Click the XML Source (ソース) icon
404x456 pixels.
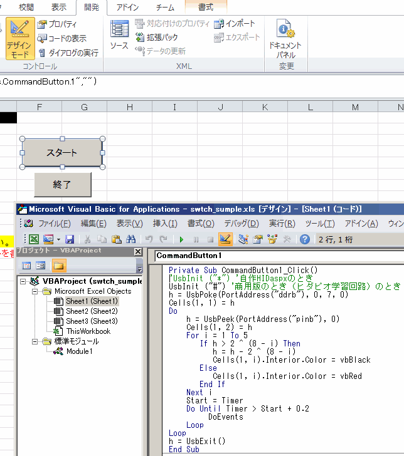coord(119,34)
